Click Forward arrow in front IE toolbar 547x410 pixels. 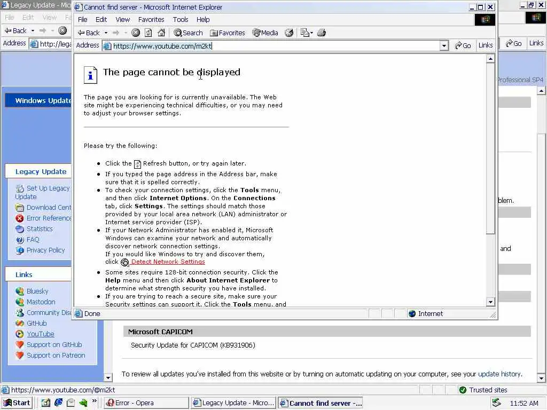click(116, 33)
